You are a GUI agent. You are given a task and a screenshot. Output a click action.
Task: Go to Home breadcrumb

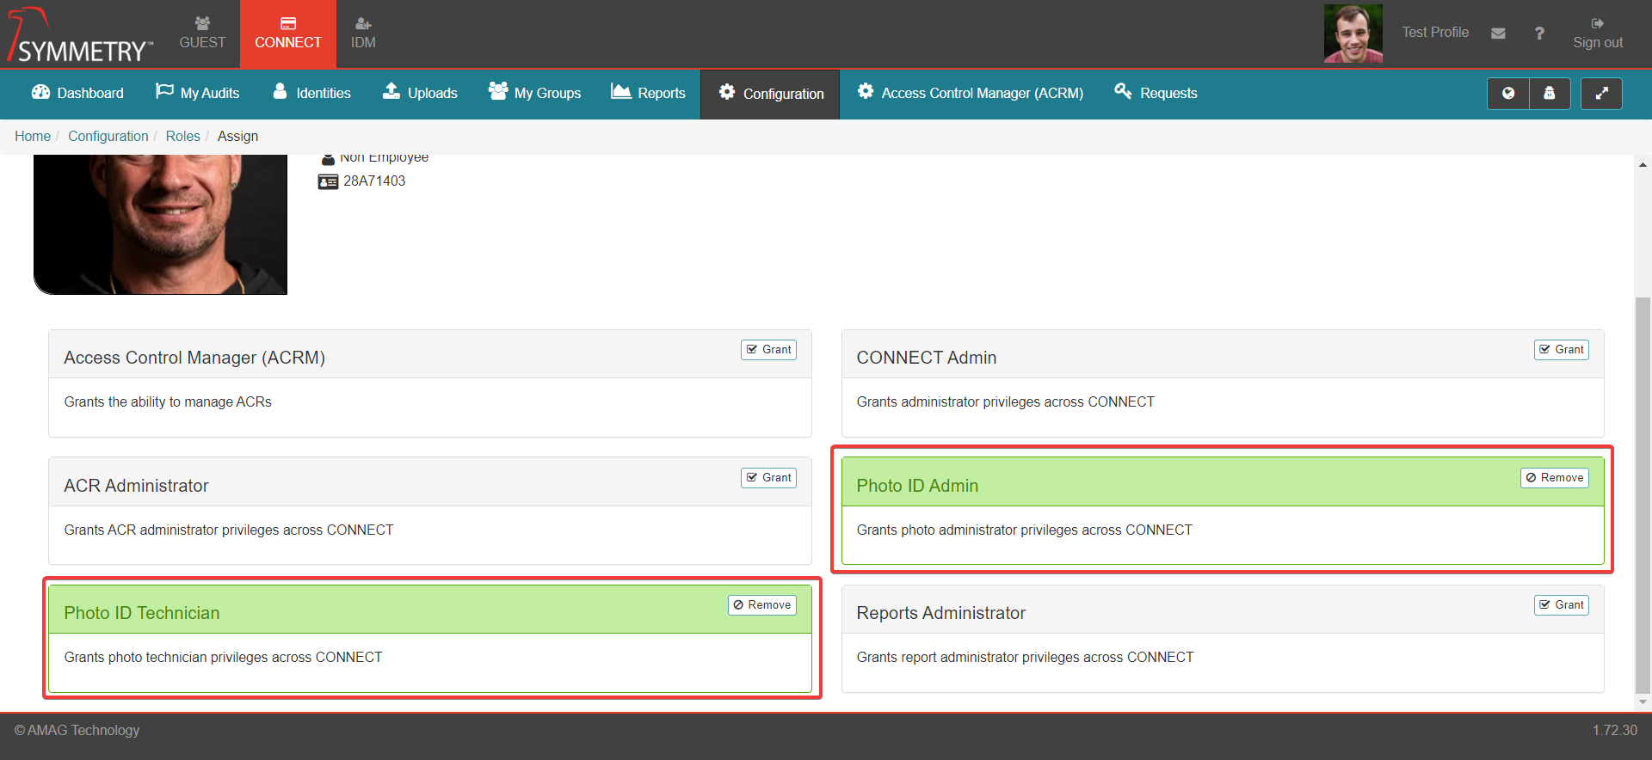click(33, 136)
